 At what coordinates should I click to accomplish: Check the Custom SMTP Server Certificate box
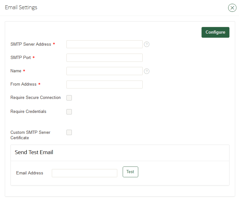coord(69,133)
